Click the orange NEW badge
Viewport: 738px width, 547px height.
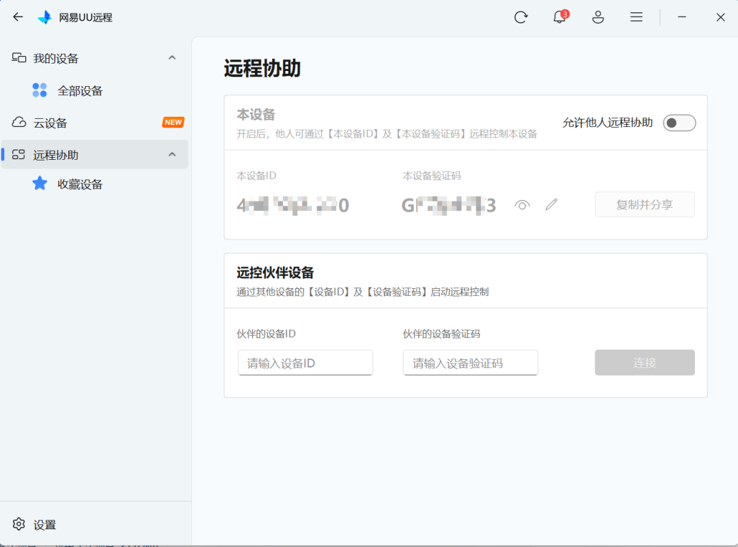point(173,122)
